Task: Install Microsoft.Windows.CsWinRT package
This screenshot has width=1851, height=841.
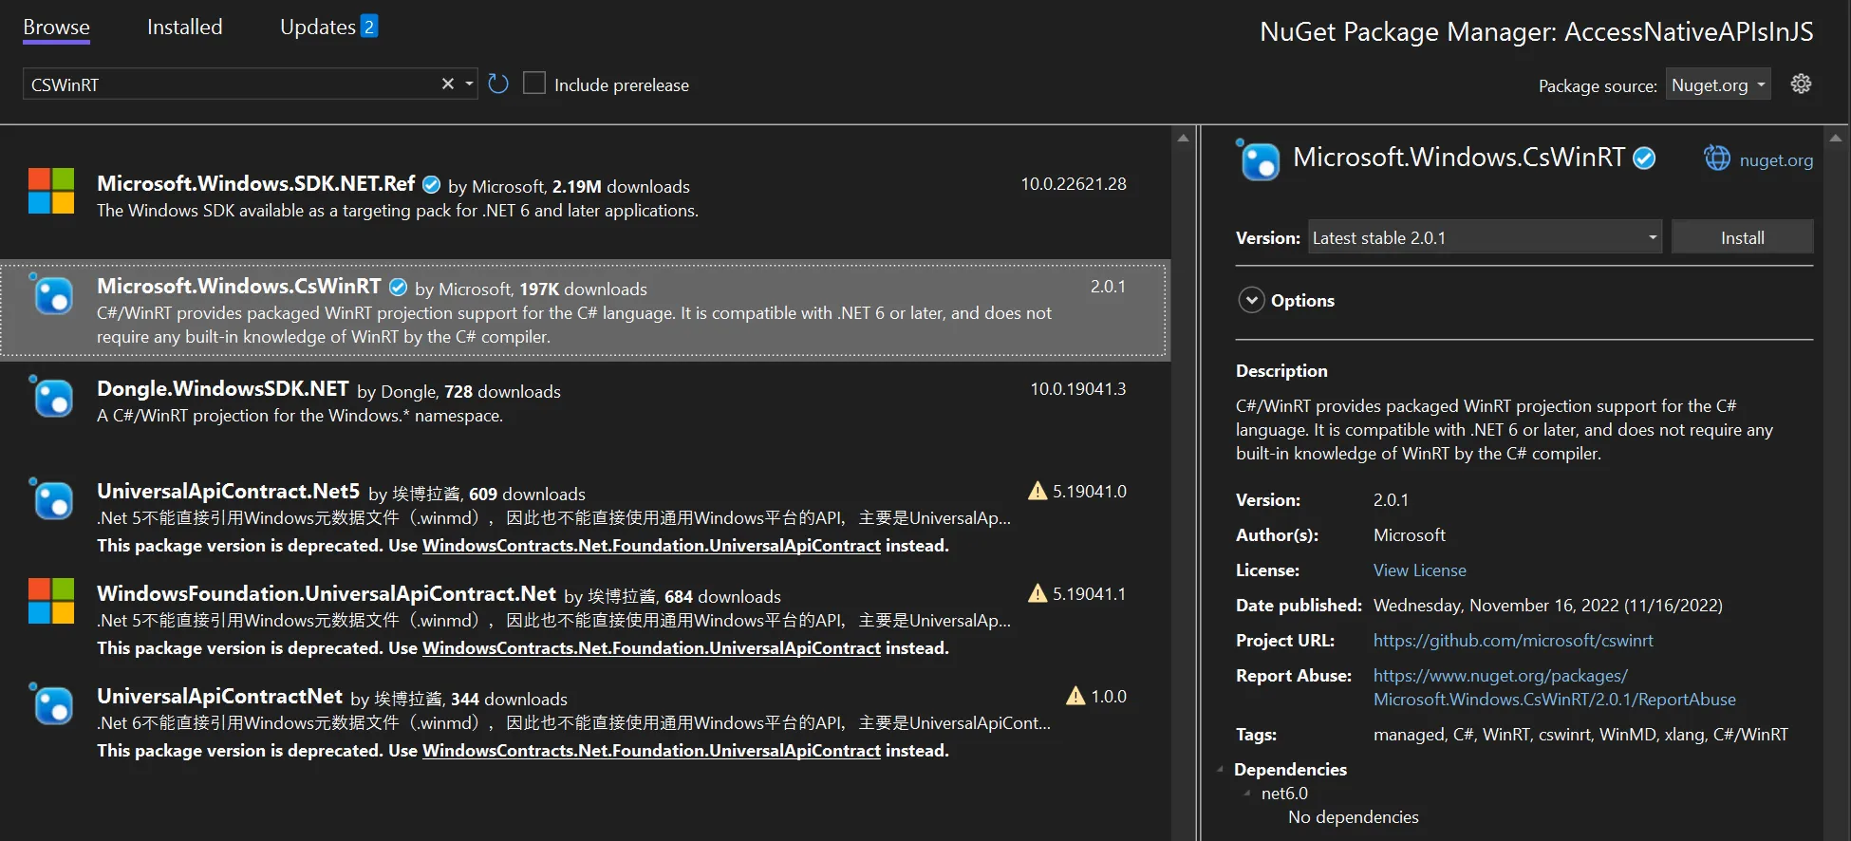Action: (x=1742, y=237)
